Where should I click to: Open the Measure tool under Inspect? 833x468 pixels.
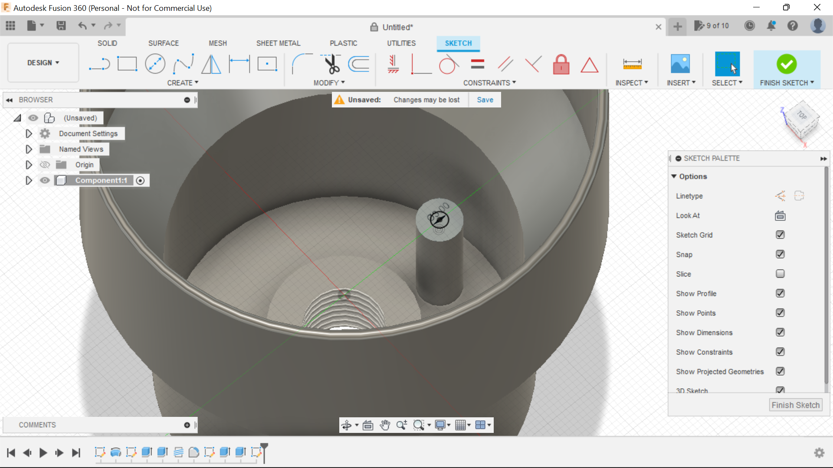click(x=632, y=64)
